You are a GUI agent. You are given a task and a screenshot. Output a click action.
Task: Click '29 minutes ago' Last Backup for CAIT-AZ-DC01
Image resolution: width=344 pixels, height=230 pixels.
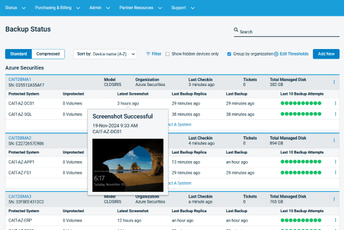[240, 103]
